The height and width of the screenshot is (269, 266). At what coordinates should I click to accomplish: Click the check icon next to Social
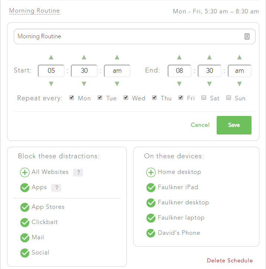point(25,253)
